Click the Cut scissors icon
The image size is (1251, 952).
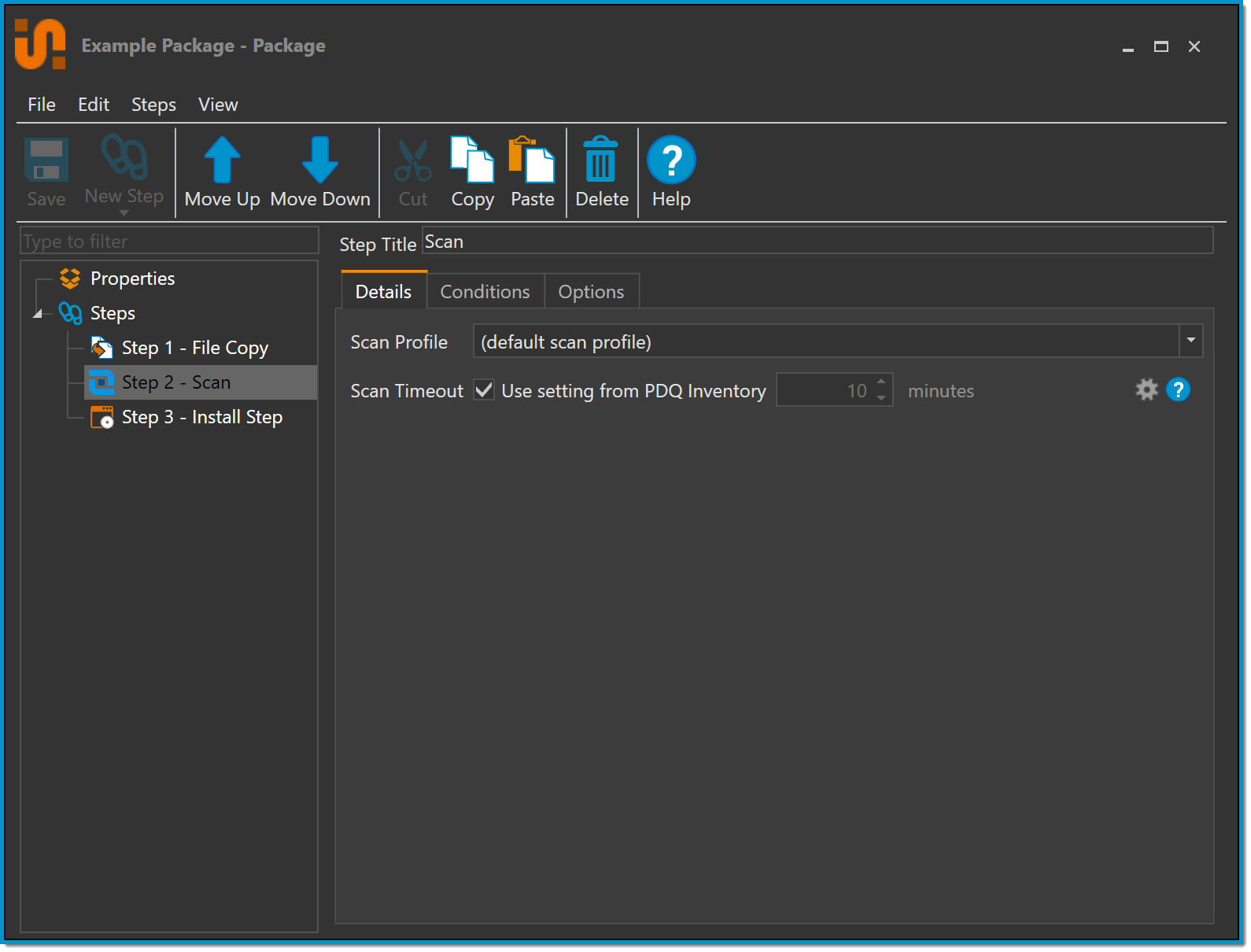click(413, 161)
